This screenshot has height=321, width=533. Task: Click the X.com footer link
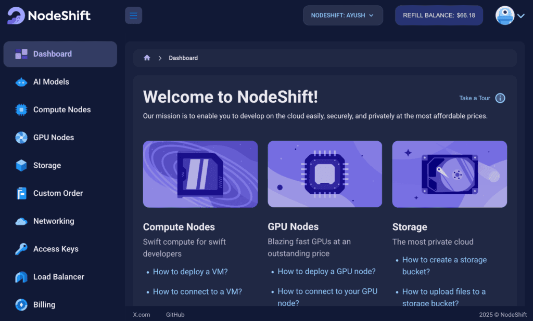[142, 315]
